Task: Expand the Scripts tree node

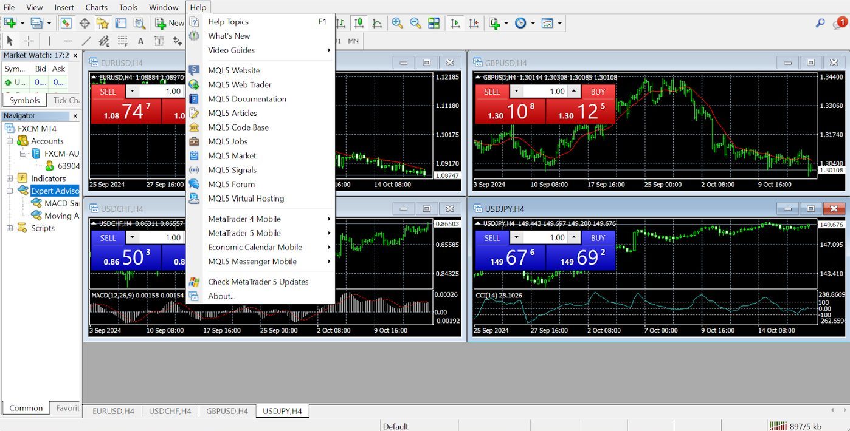Action: tap(10, 228)
